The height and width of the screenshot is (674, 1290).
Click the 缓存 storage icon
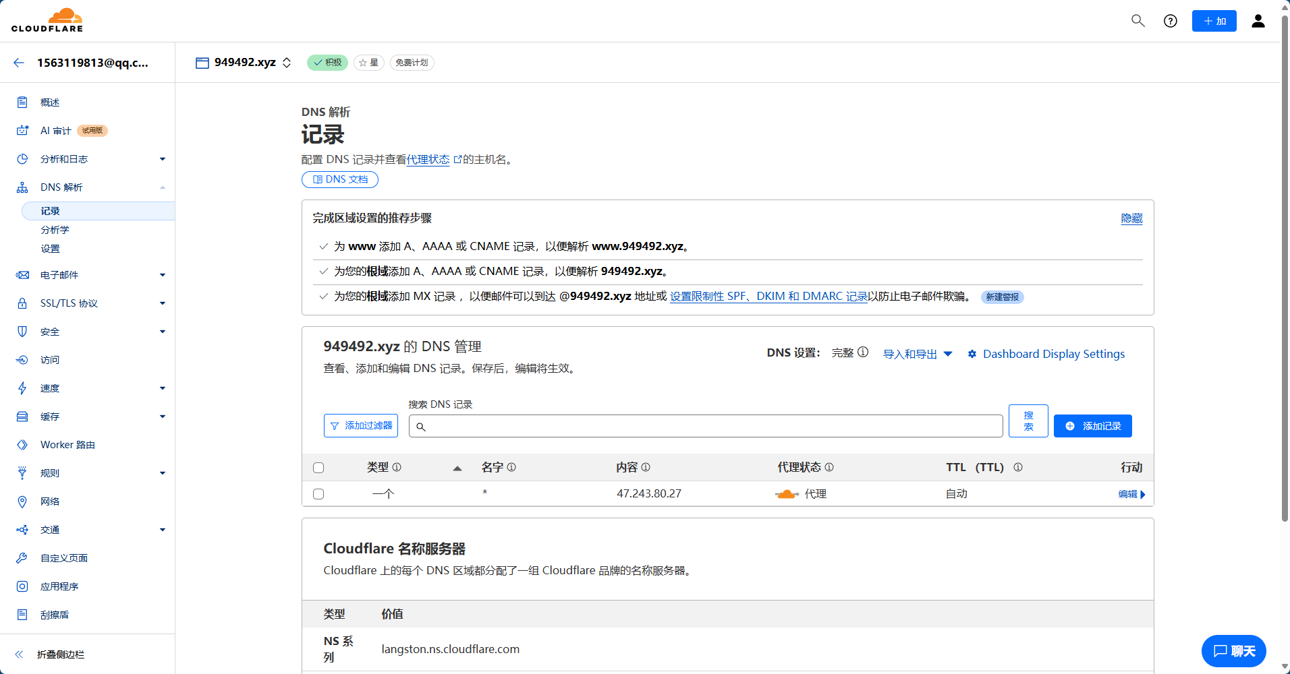tap(22, 417)
